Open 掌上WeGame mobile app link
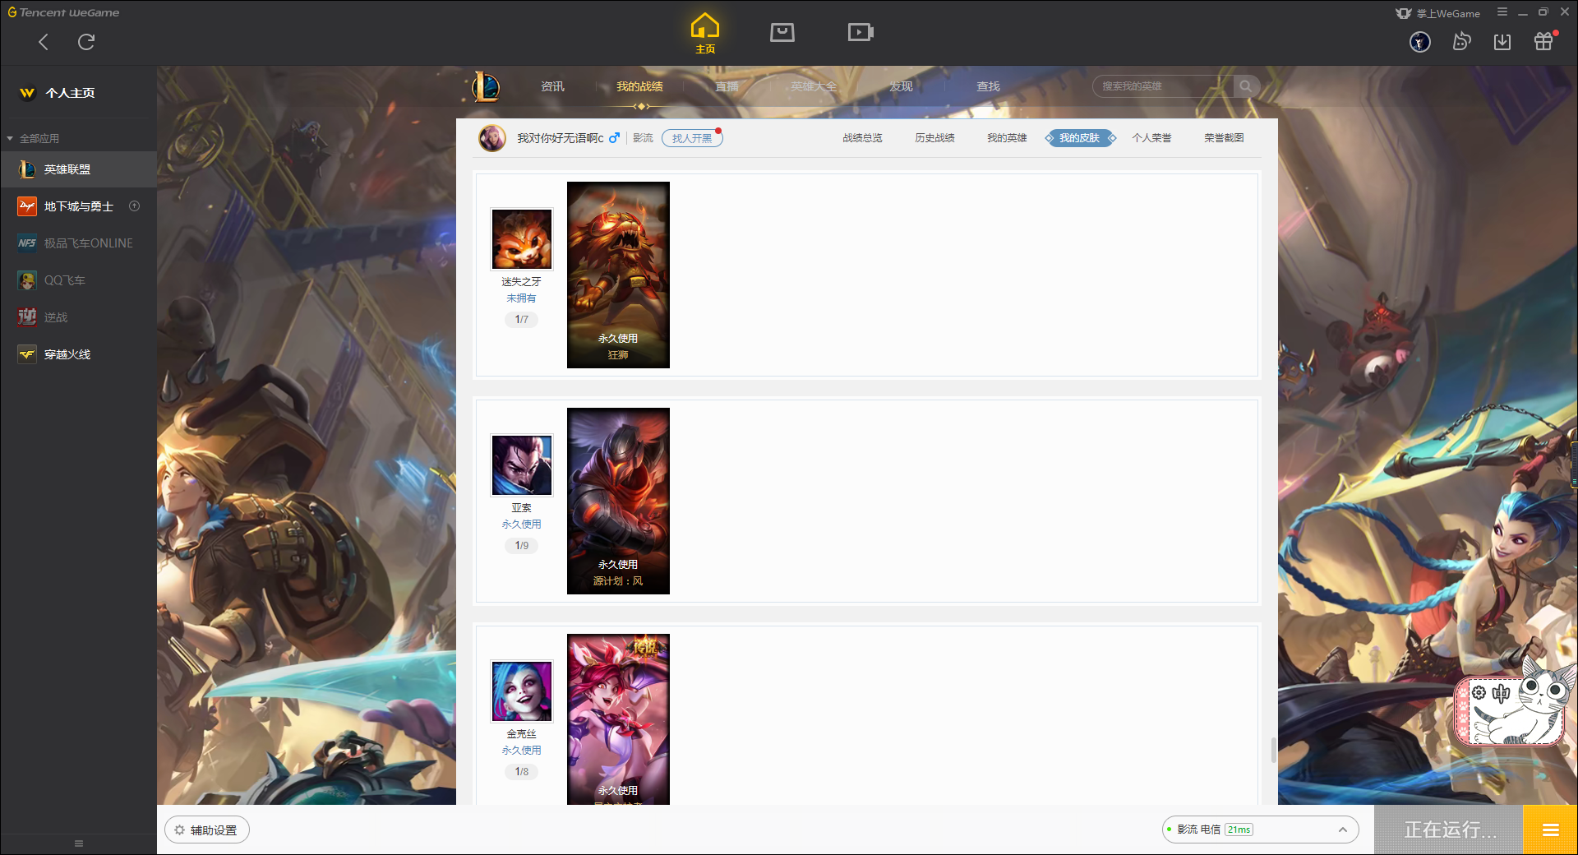Screen dimensions: 1578x855 pyautogui.click(x=1438, y=13)
